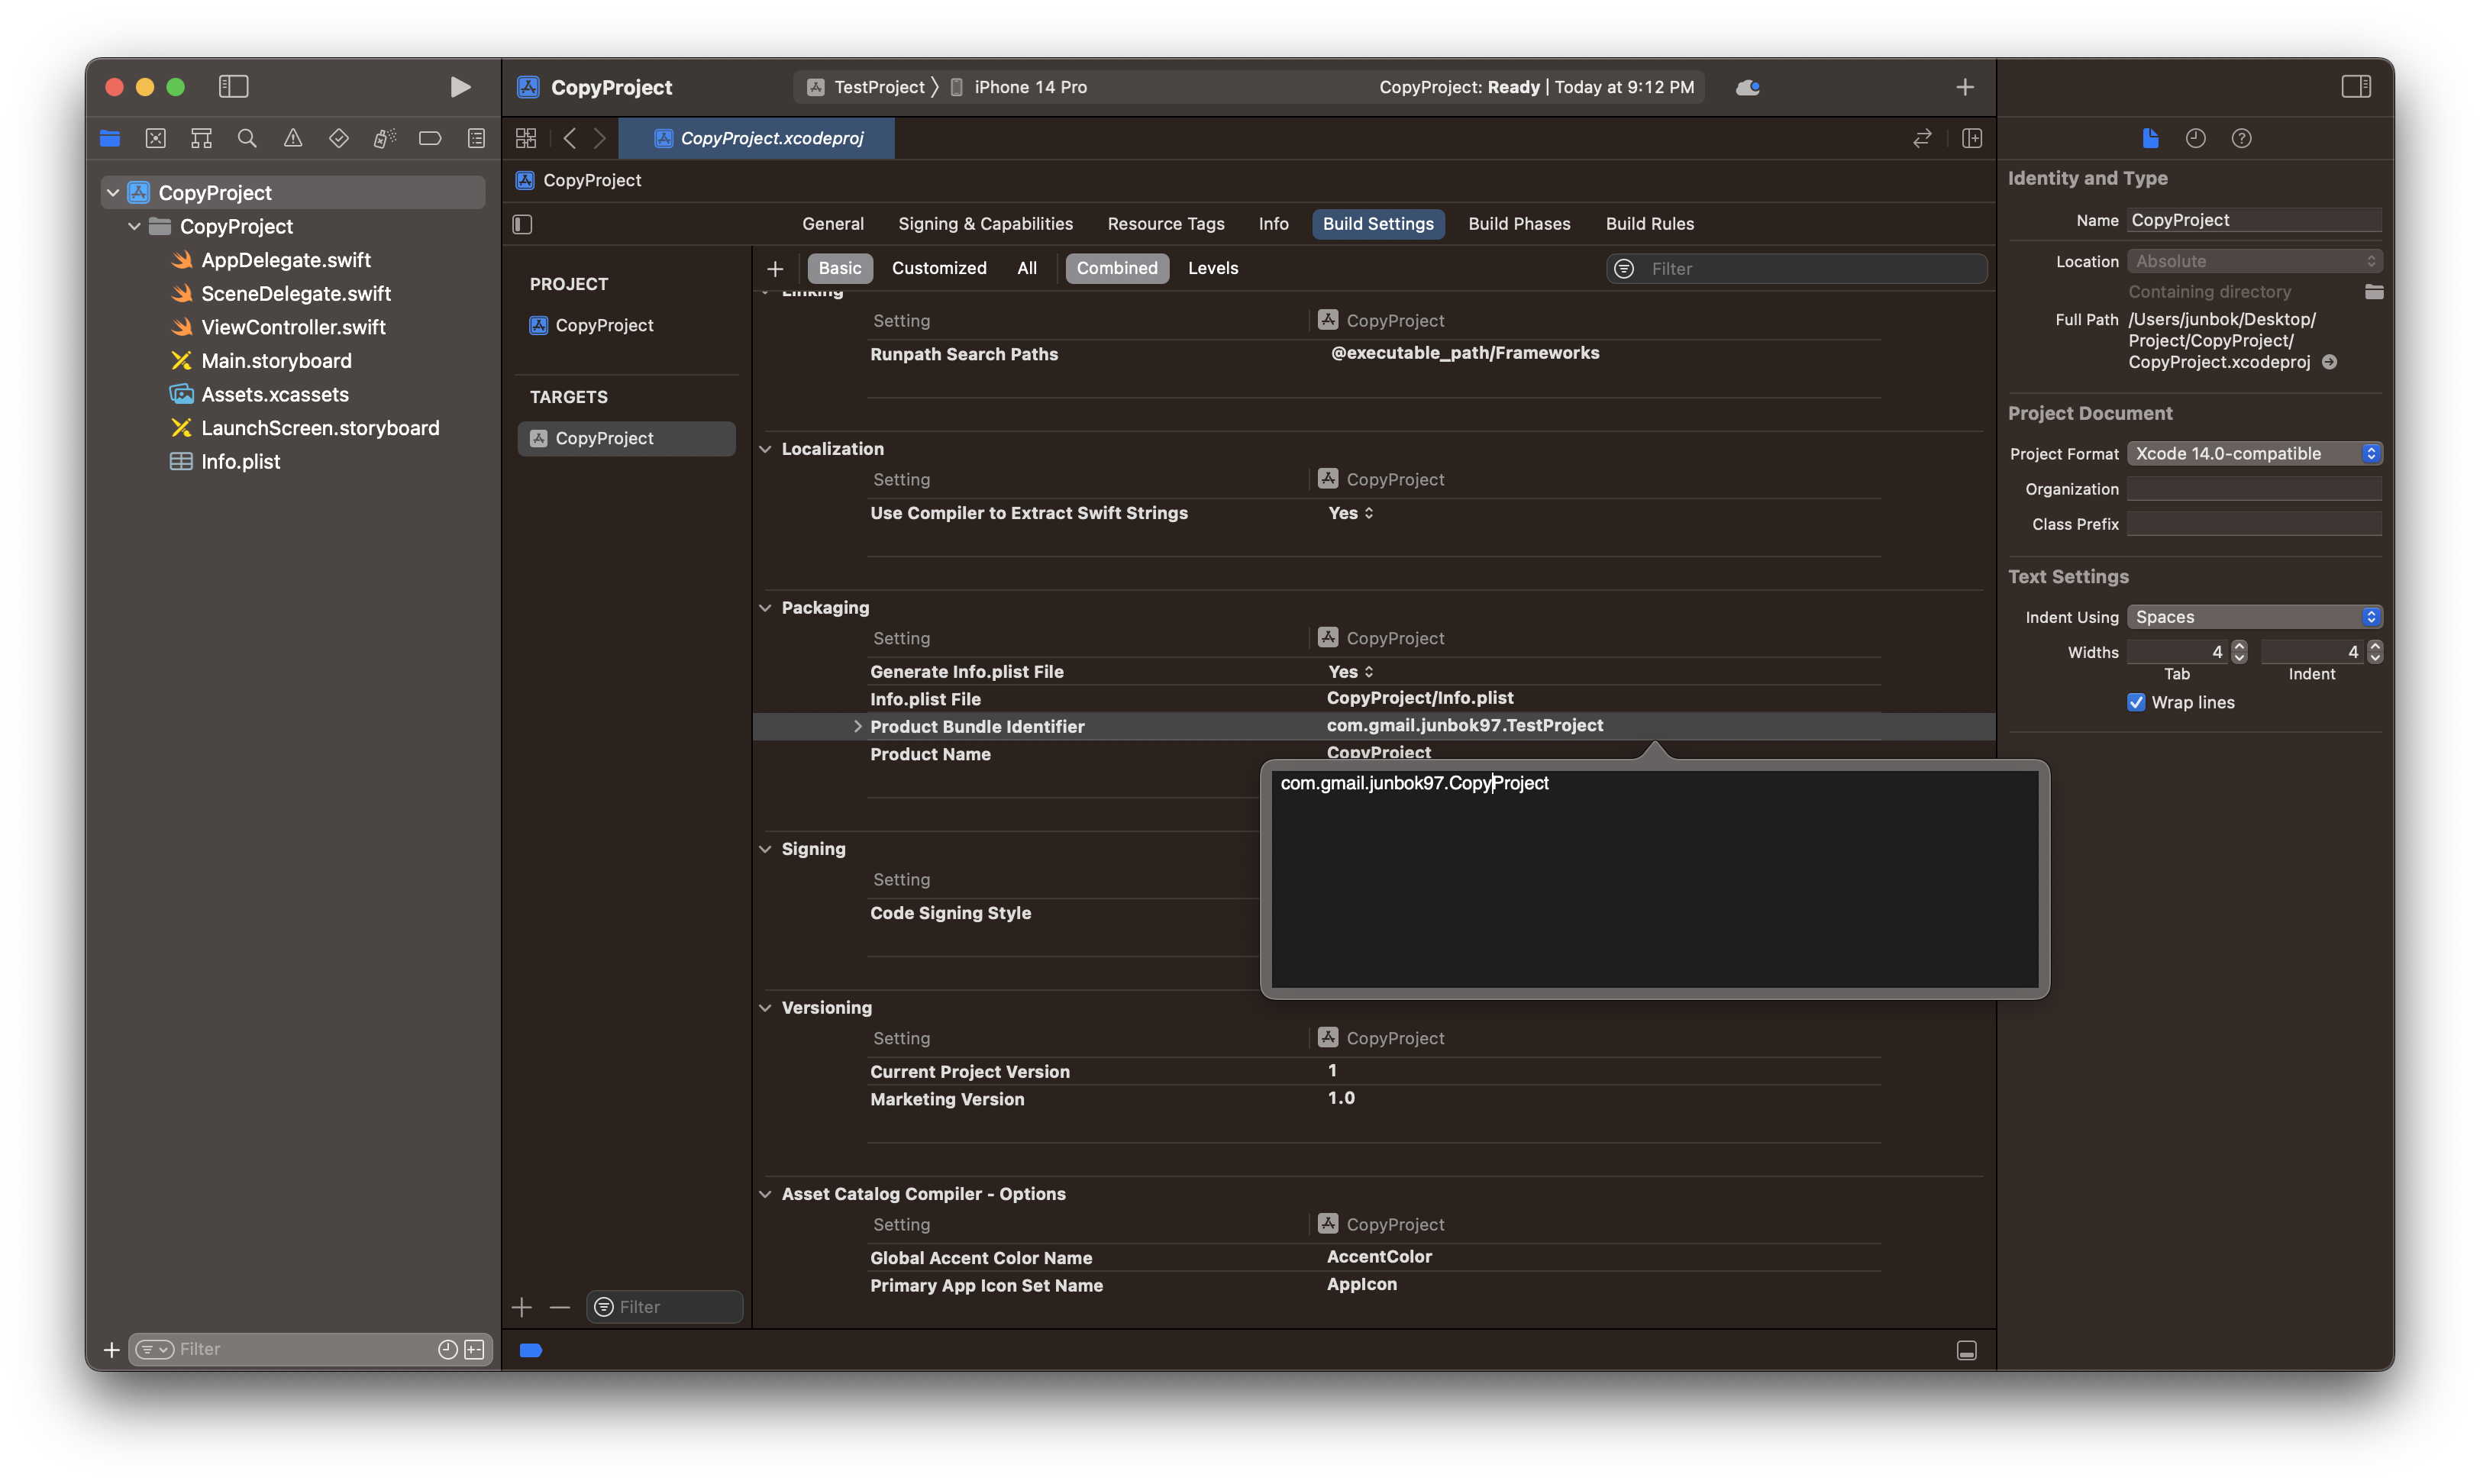Screen dimensions: 2480x1484
Task: Uncheck the Wrap lines checkbox
Action: click(x=2136, y=702)
